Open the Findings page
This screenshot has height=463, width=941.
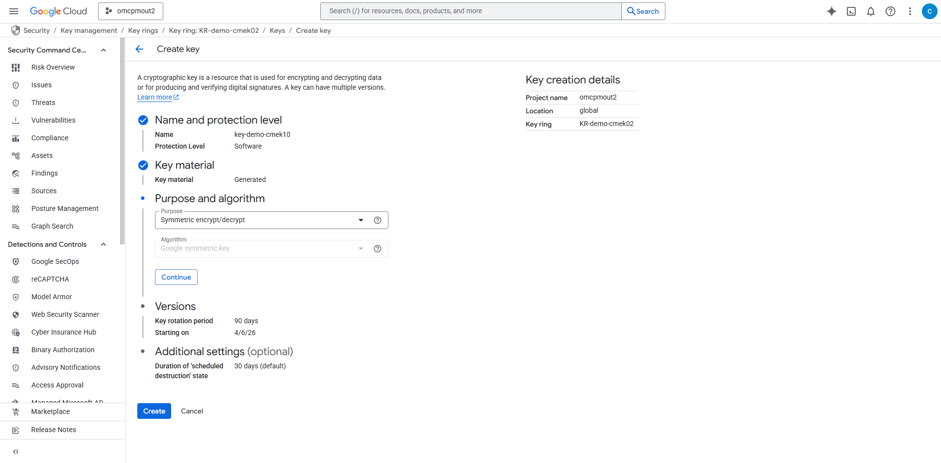(x=45, y=173)
